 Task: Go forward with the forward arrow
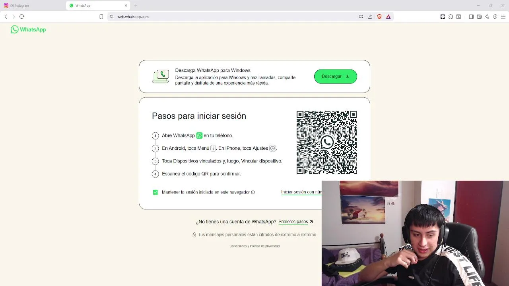[x=14, y=17]
